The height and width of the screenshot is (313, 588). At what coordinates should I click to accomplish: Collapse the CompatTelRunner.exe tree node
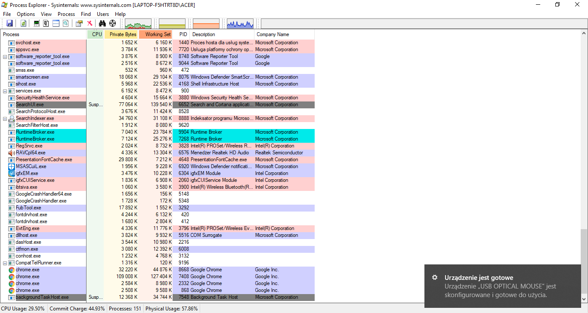point(5,263)
